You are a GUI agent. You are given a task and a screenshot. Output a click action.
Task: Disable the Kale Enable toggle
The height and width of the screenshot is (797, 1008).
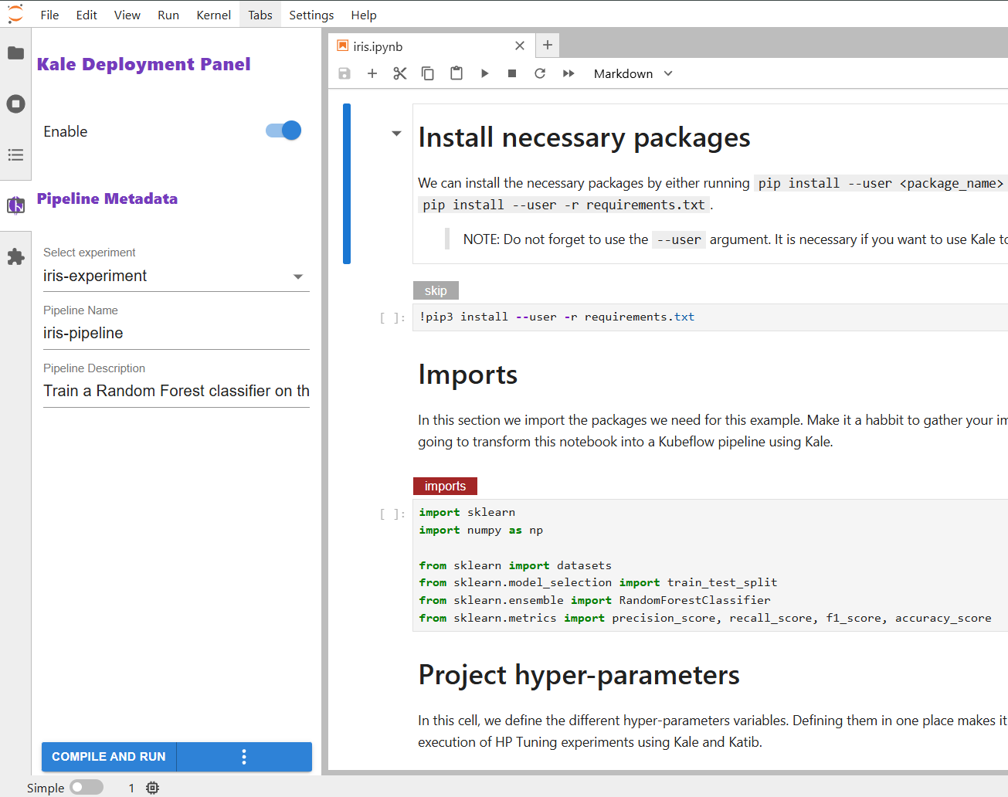pos(283,131)
